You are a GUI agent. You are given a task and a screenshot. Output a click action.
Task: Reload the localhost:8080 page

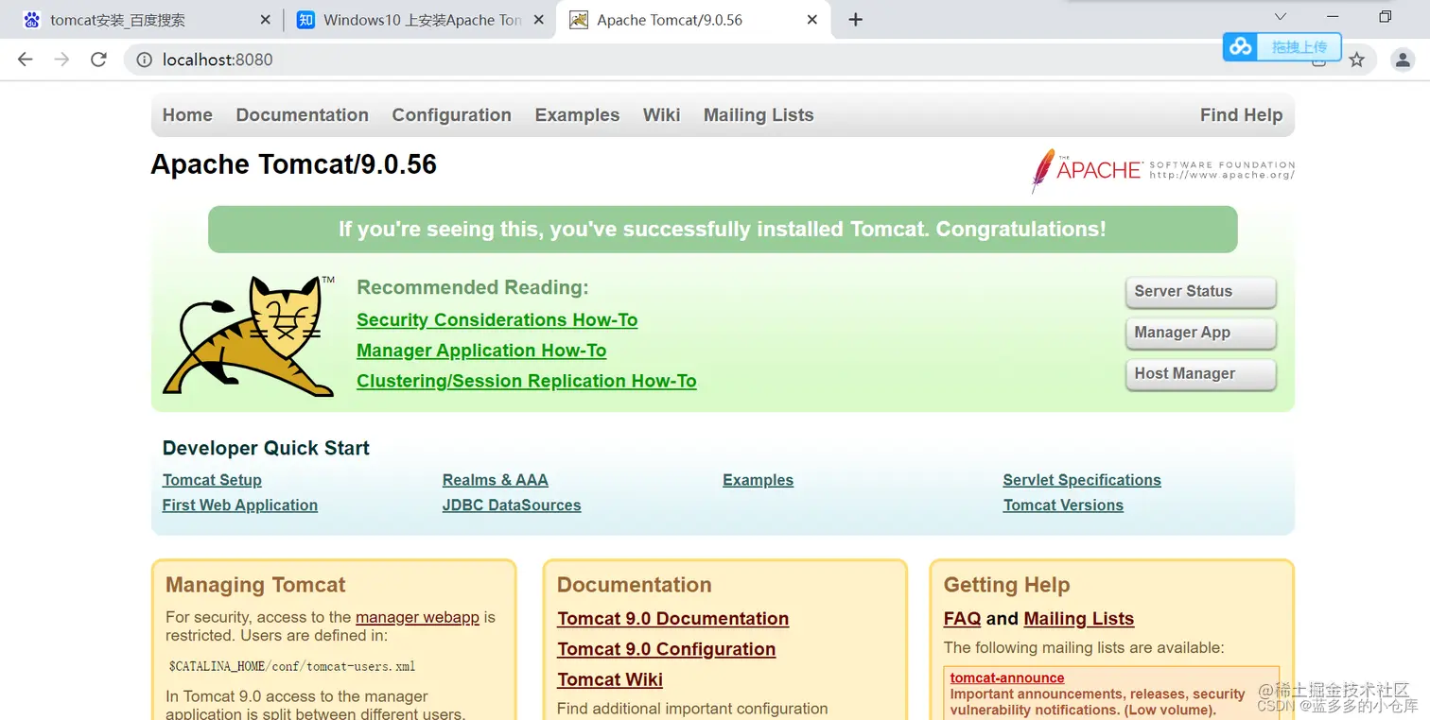coord(98,60)
